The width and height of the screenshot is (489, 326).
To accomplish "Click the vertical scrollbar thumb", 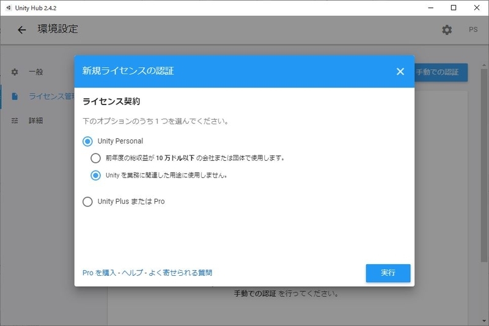I will click(x=483, y=165).
